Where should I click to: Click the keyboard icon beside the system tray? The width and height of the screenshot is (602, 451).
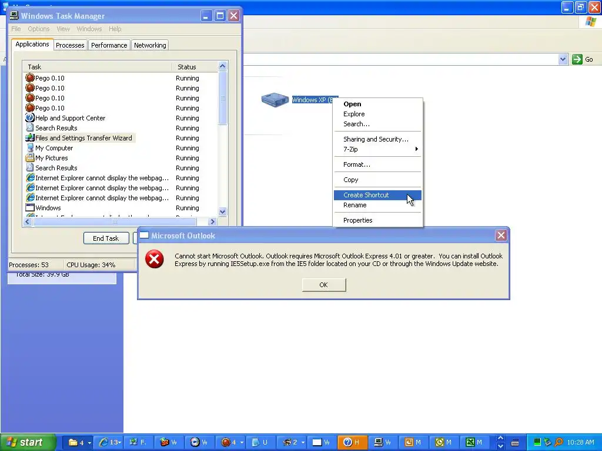pos(515,443)
